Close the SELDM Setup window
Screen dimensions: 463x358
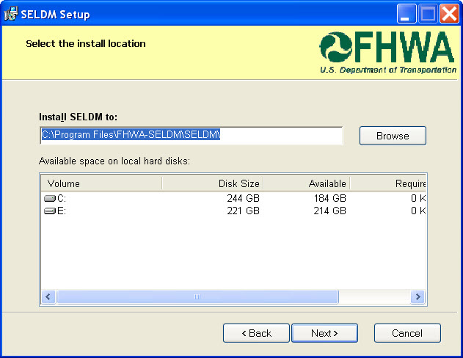point(448,13)
